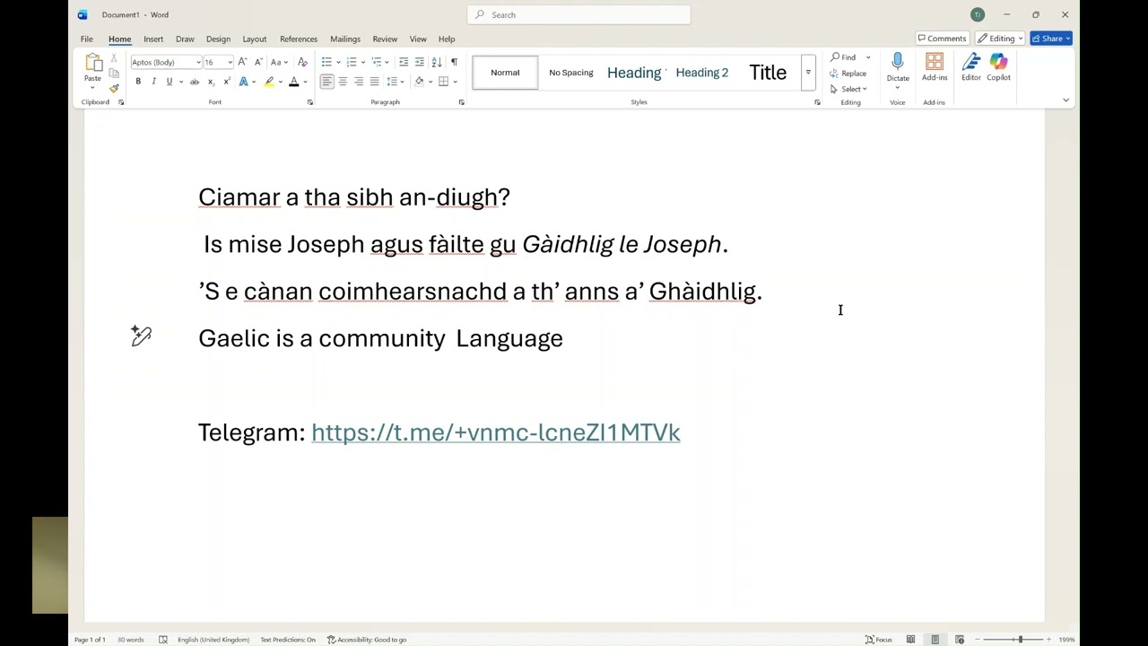The height and width of the screenshot is (646, 1148).
Task: Toggle Underline formatting
Action: click(x=169, y=82)
